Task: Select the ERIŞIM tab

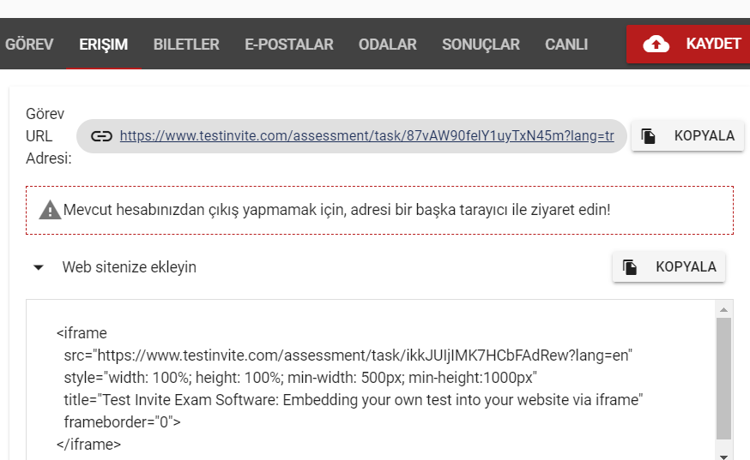Action: tap(103, 44)
